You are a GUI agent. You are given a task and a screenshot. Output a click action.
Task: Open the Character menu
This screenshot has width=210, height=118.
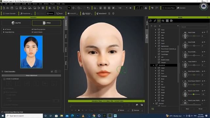[x=17, y=4]
